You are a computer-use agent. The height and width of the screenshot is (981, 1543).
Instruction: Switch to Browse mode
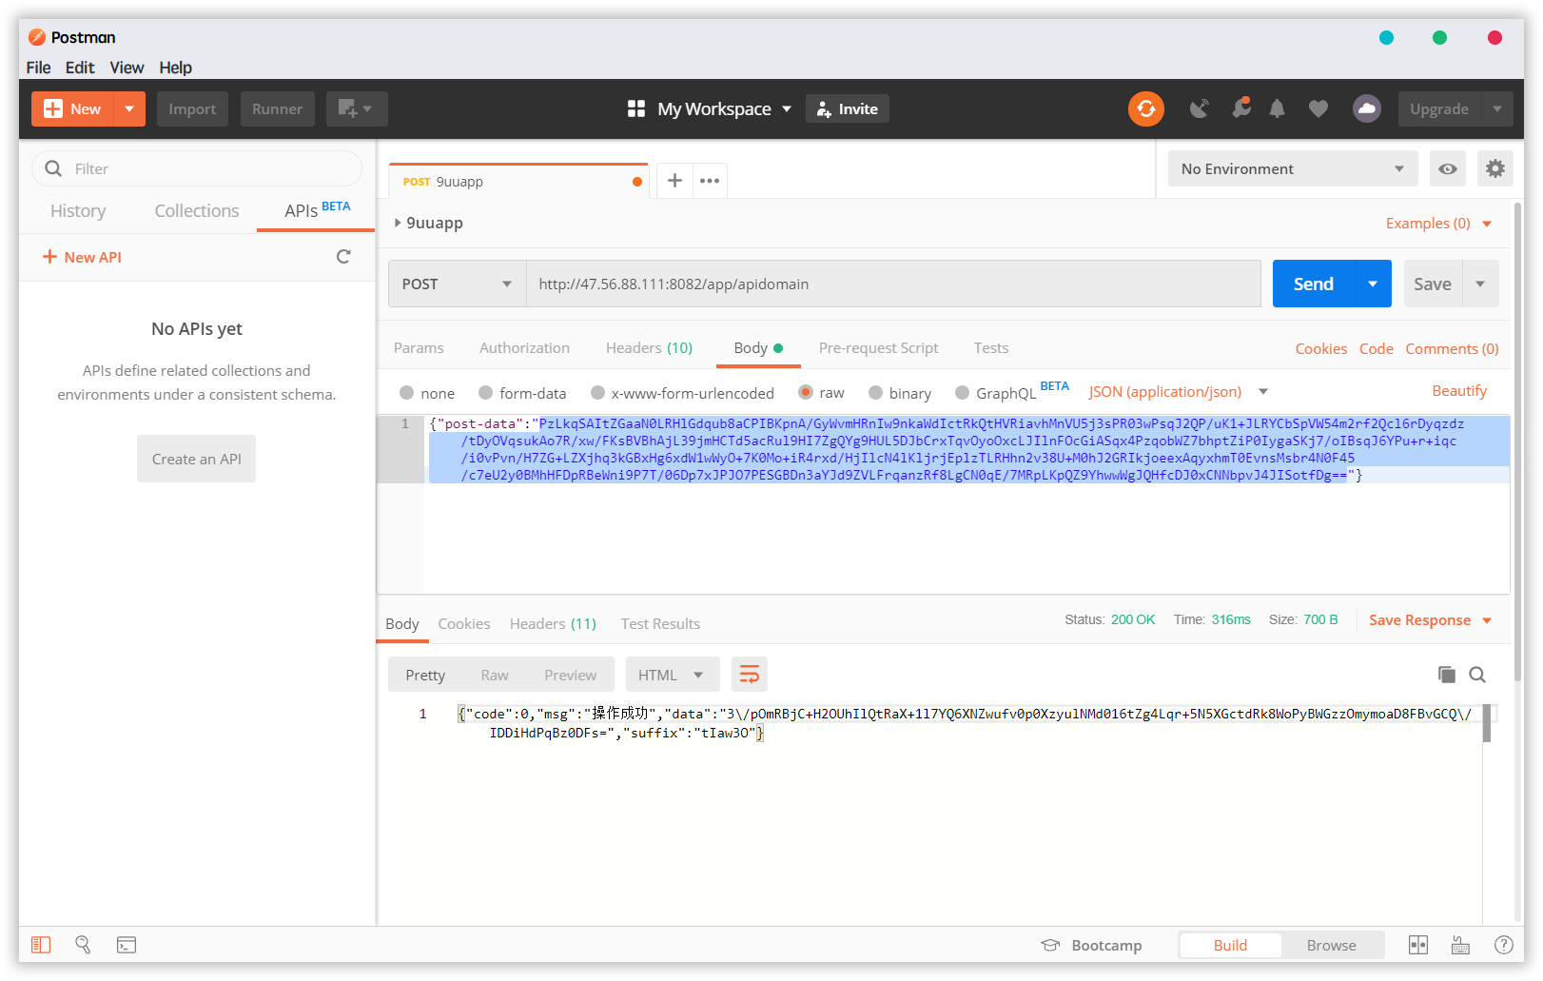(1331, 945)
